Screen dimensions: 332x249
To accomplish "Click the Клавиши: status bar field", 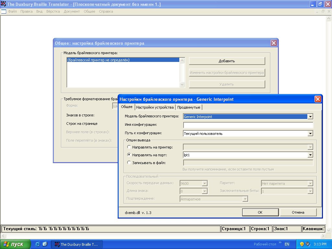I will coord(314,229).
